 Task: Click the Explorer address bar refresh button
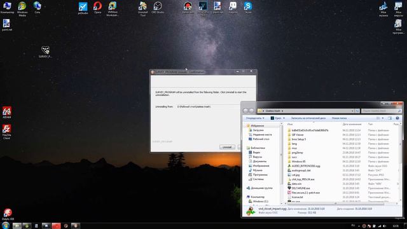pos(357,111)
